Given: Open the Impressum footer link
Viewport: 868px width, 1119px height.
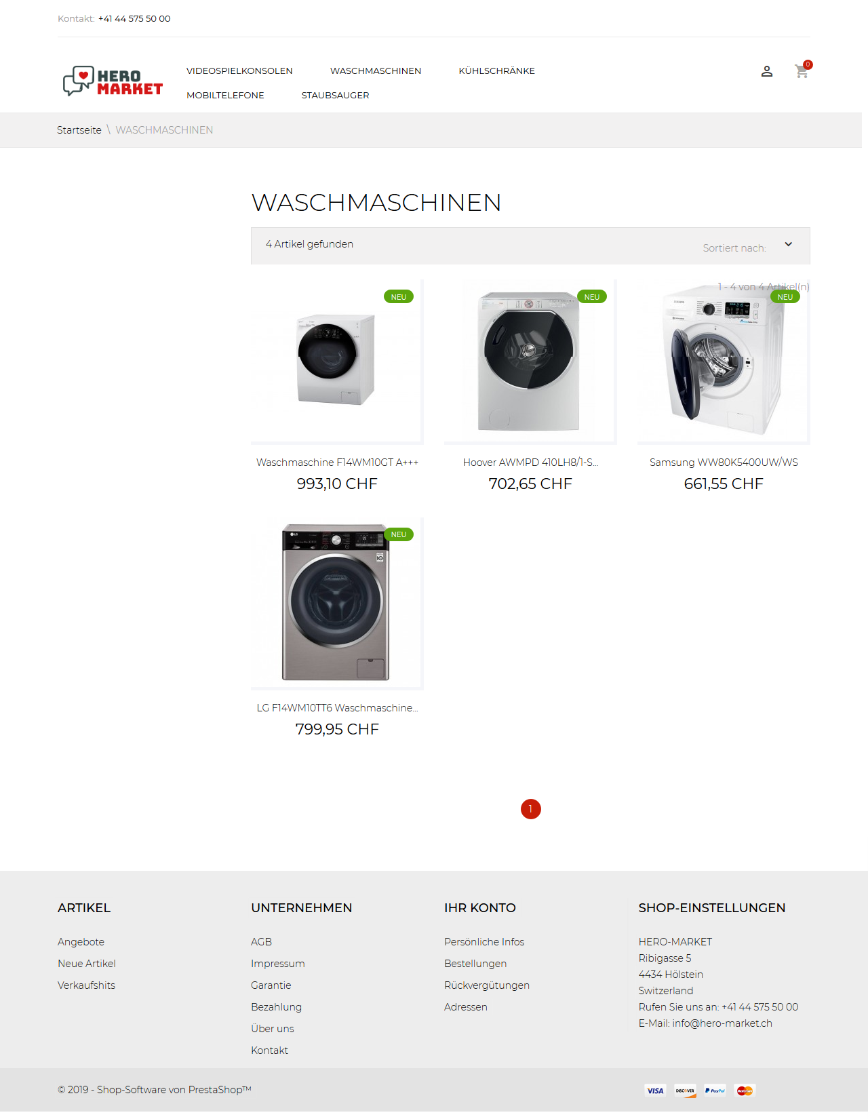Looking at the screenshot, I should (277, 964).
